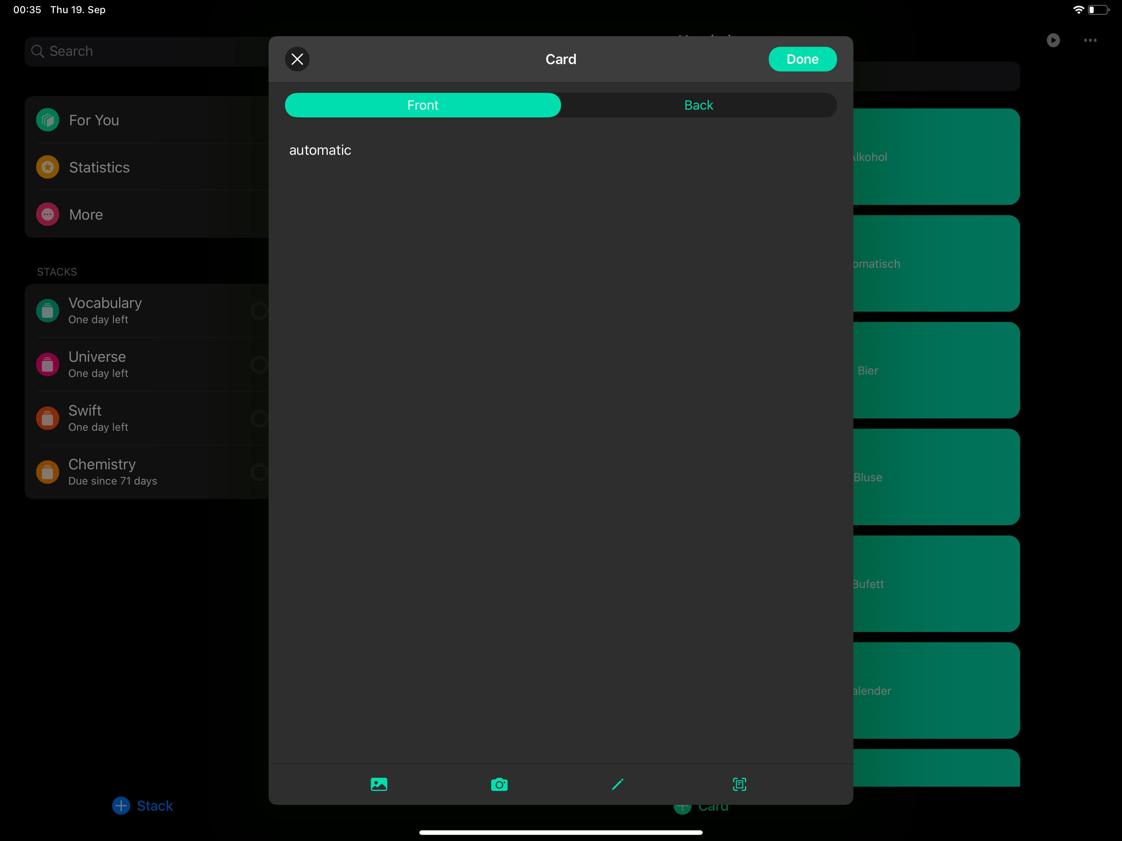Switch to the Back tab
Image resolution: width=1122 pixels, height=841 pixels.
698,105
